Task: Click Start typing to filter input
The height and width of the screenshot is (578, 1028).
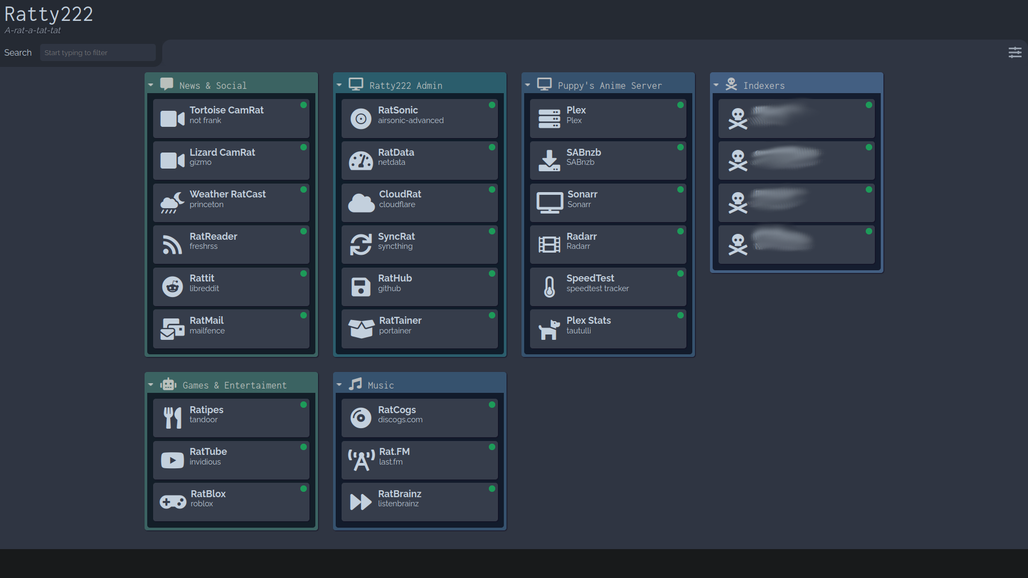Action: click(98, 53)
